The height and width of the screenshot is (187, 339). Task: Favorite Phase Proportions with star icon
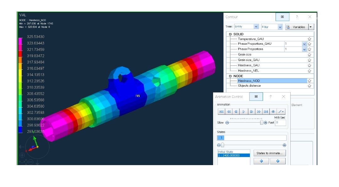coord(309,49)
